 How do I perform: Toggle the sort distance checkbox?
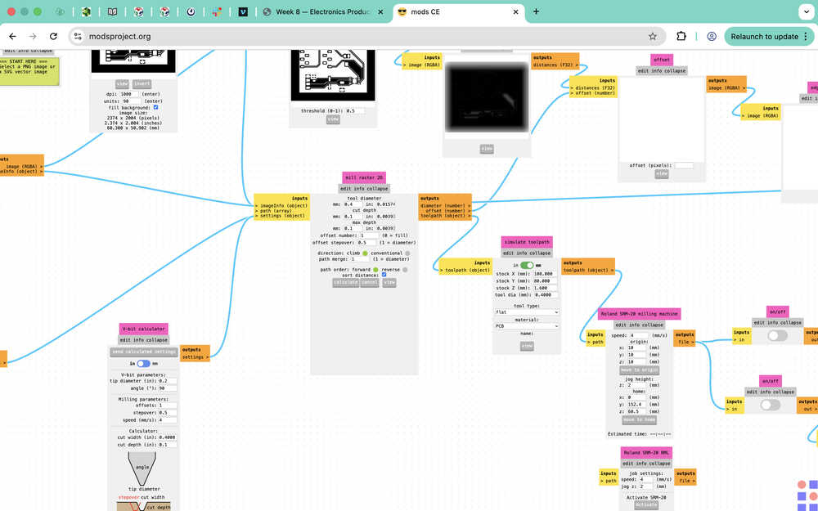coord(384,275)
